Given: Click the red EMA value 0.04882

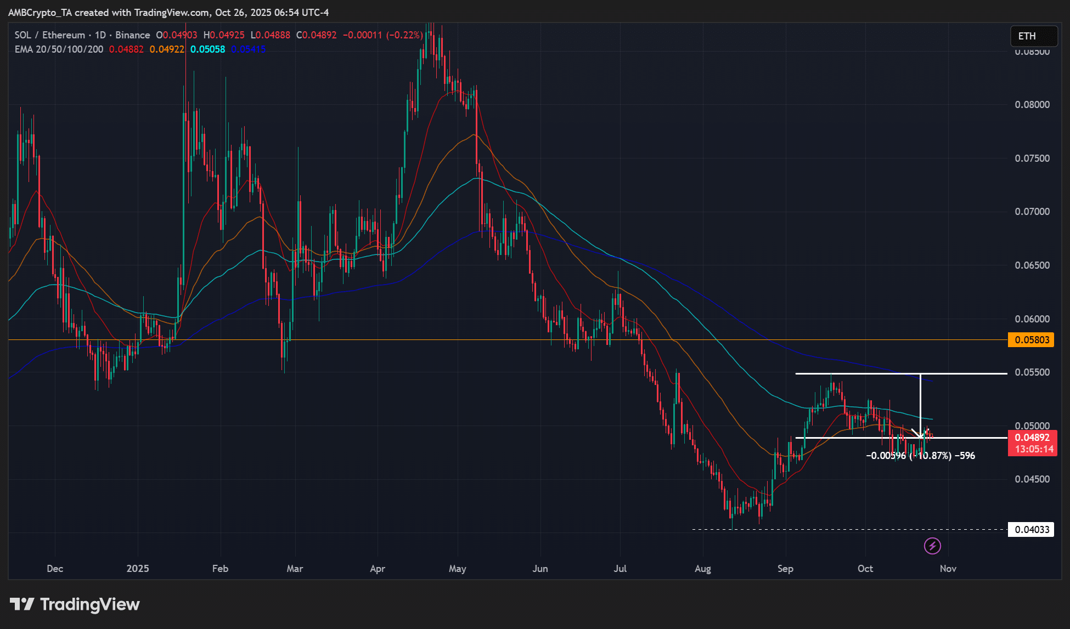Looking at the screenshot, I should (126, 49).
